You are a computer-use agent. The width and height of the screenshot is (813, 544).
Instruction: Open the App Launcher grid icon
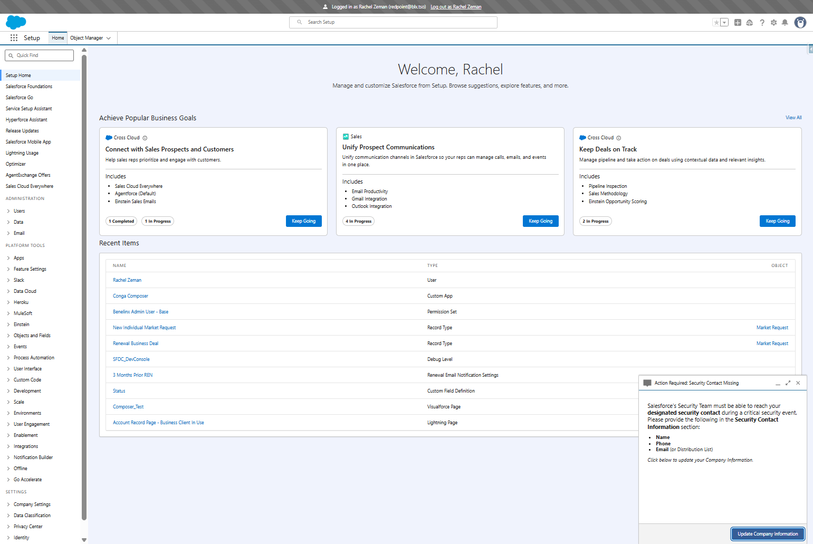(x=14, y=38)
